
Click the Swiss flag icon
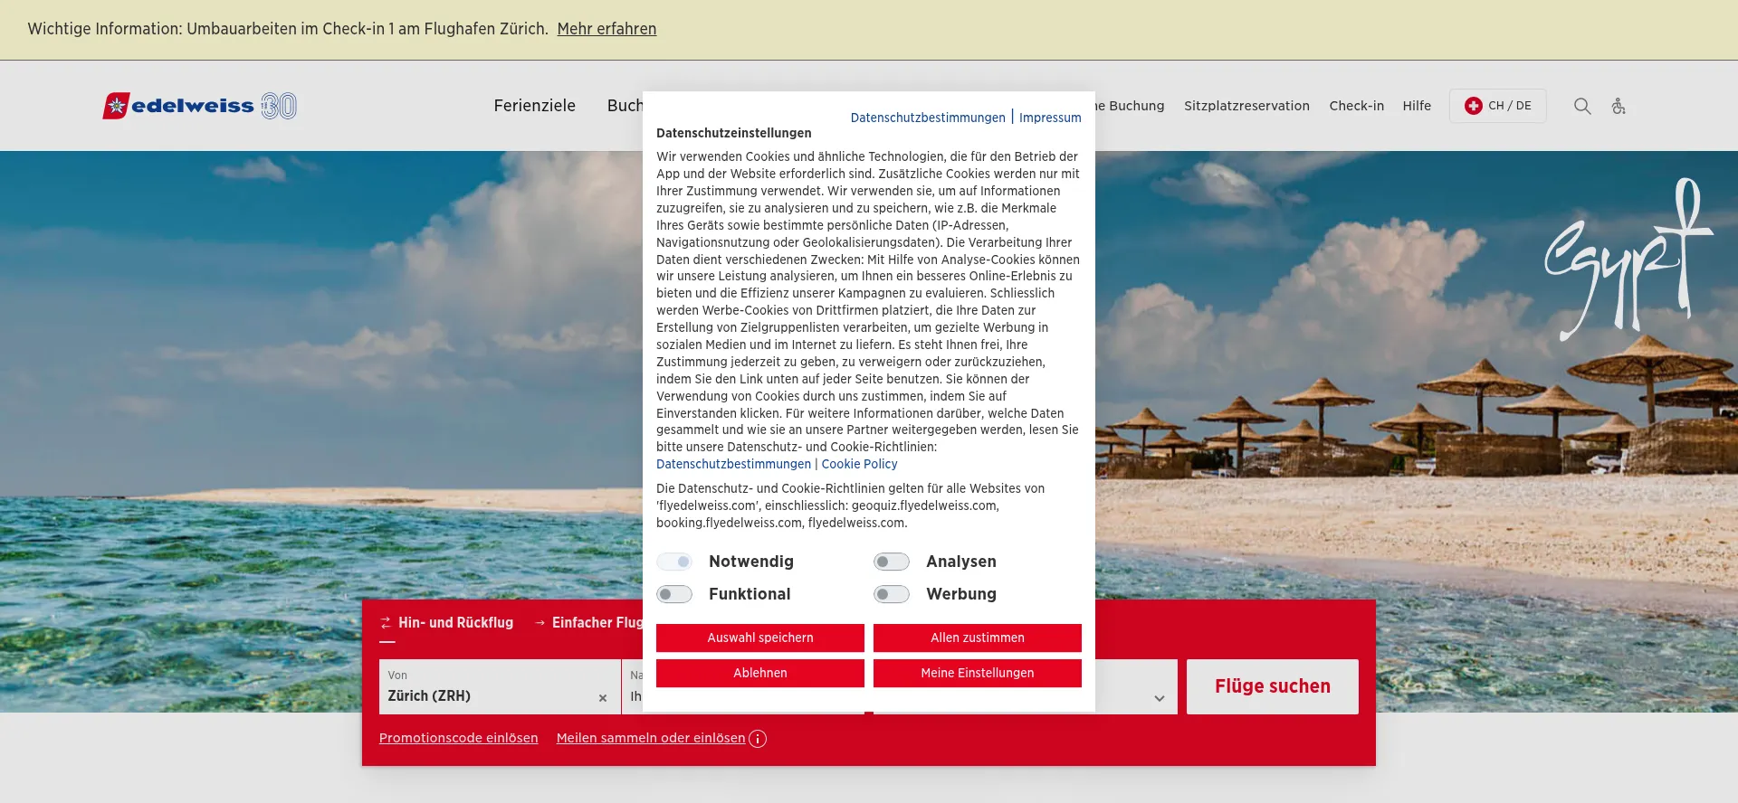pyautogui.click(x=1473, y=106)
